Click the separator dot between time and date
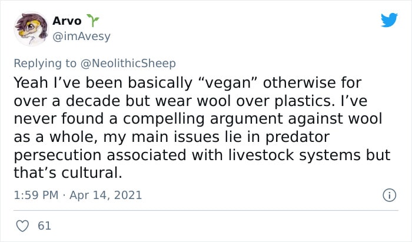The image size is (412, 242). tap(64, 195)
